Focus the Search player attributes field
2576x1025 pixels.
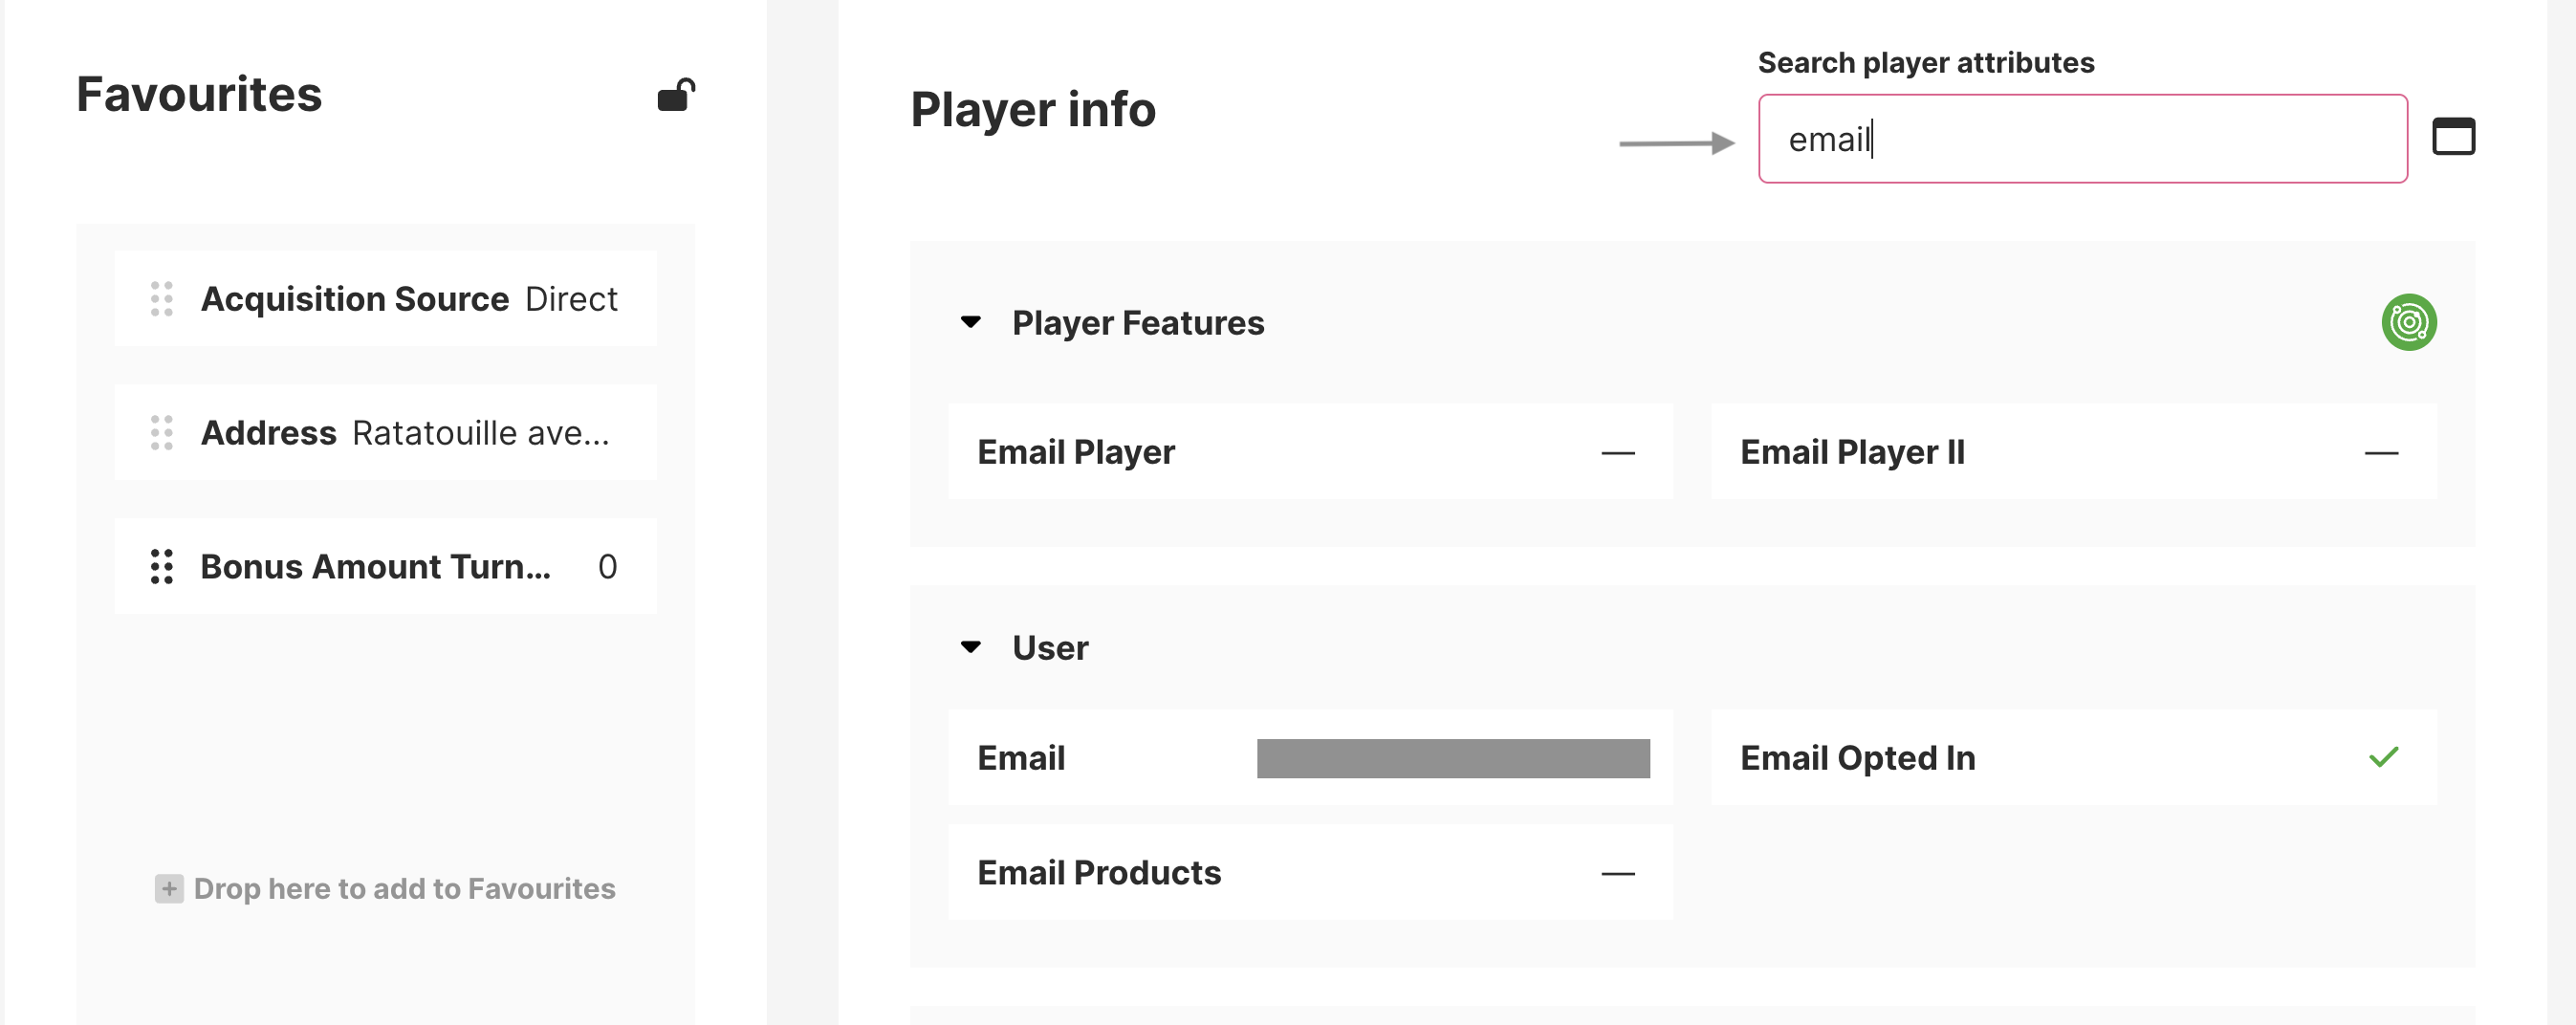click(2082, 139)
